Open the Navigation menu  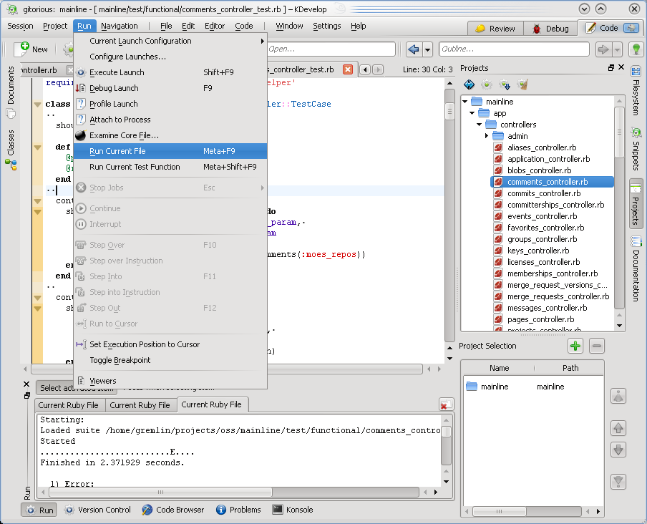120,26
